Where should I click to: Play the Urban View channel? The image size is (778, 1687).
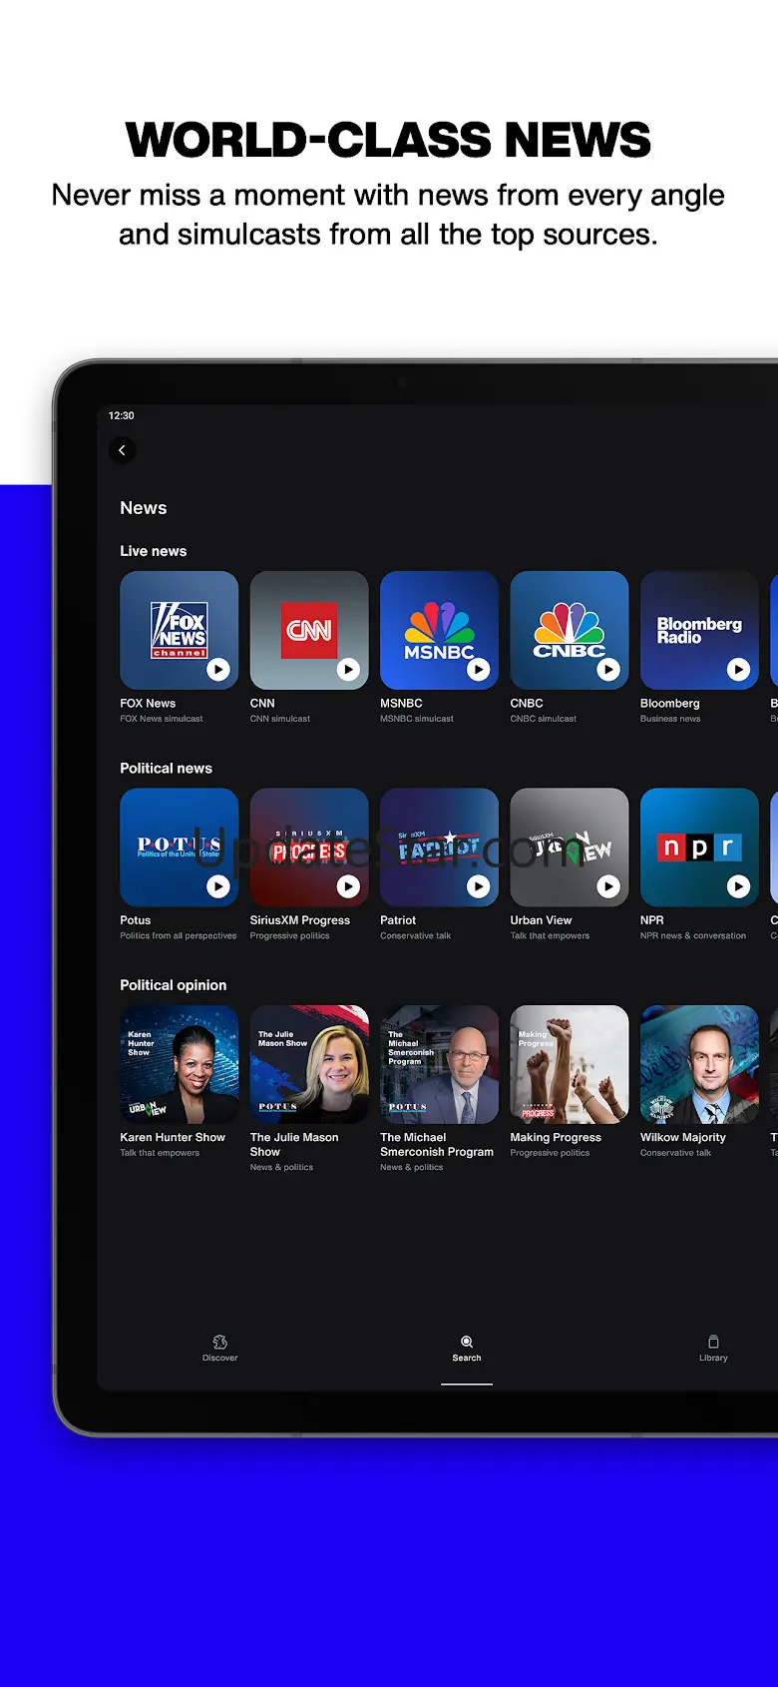click(607, 886)
